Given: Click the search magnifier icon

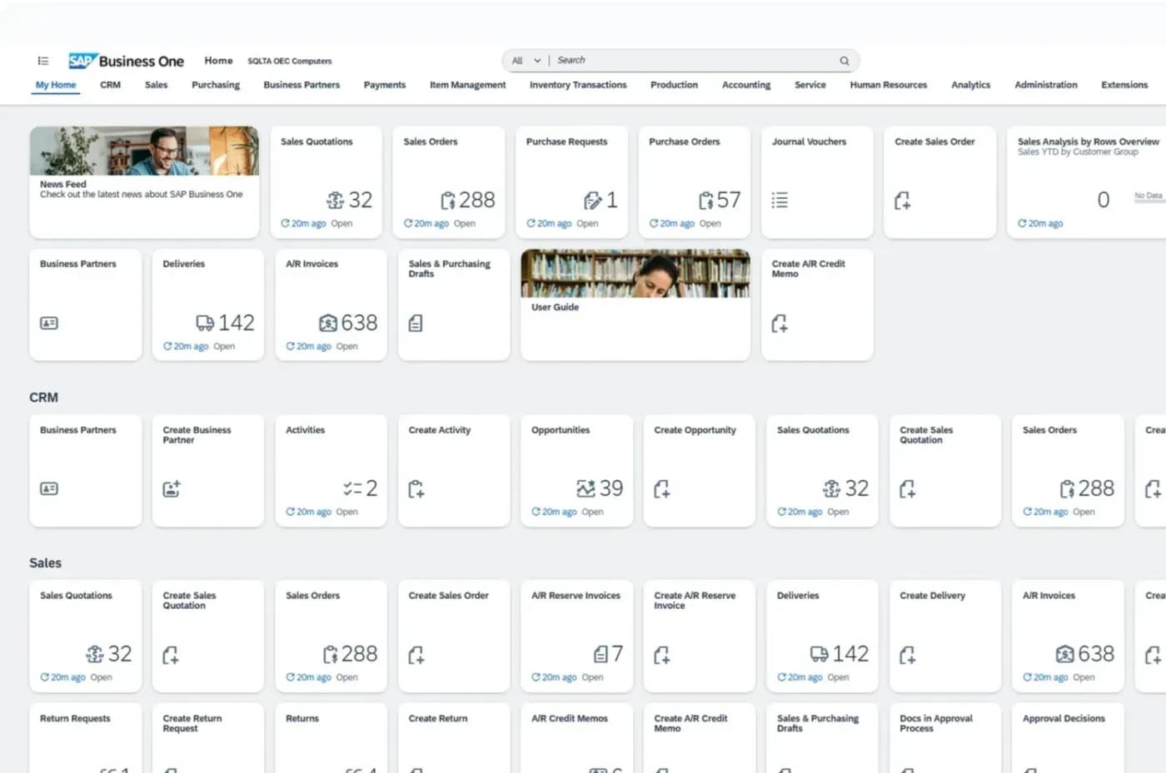Looking at the screenshot, I should 845,61.
